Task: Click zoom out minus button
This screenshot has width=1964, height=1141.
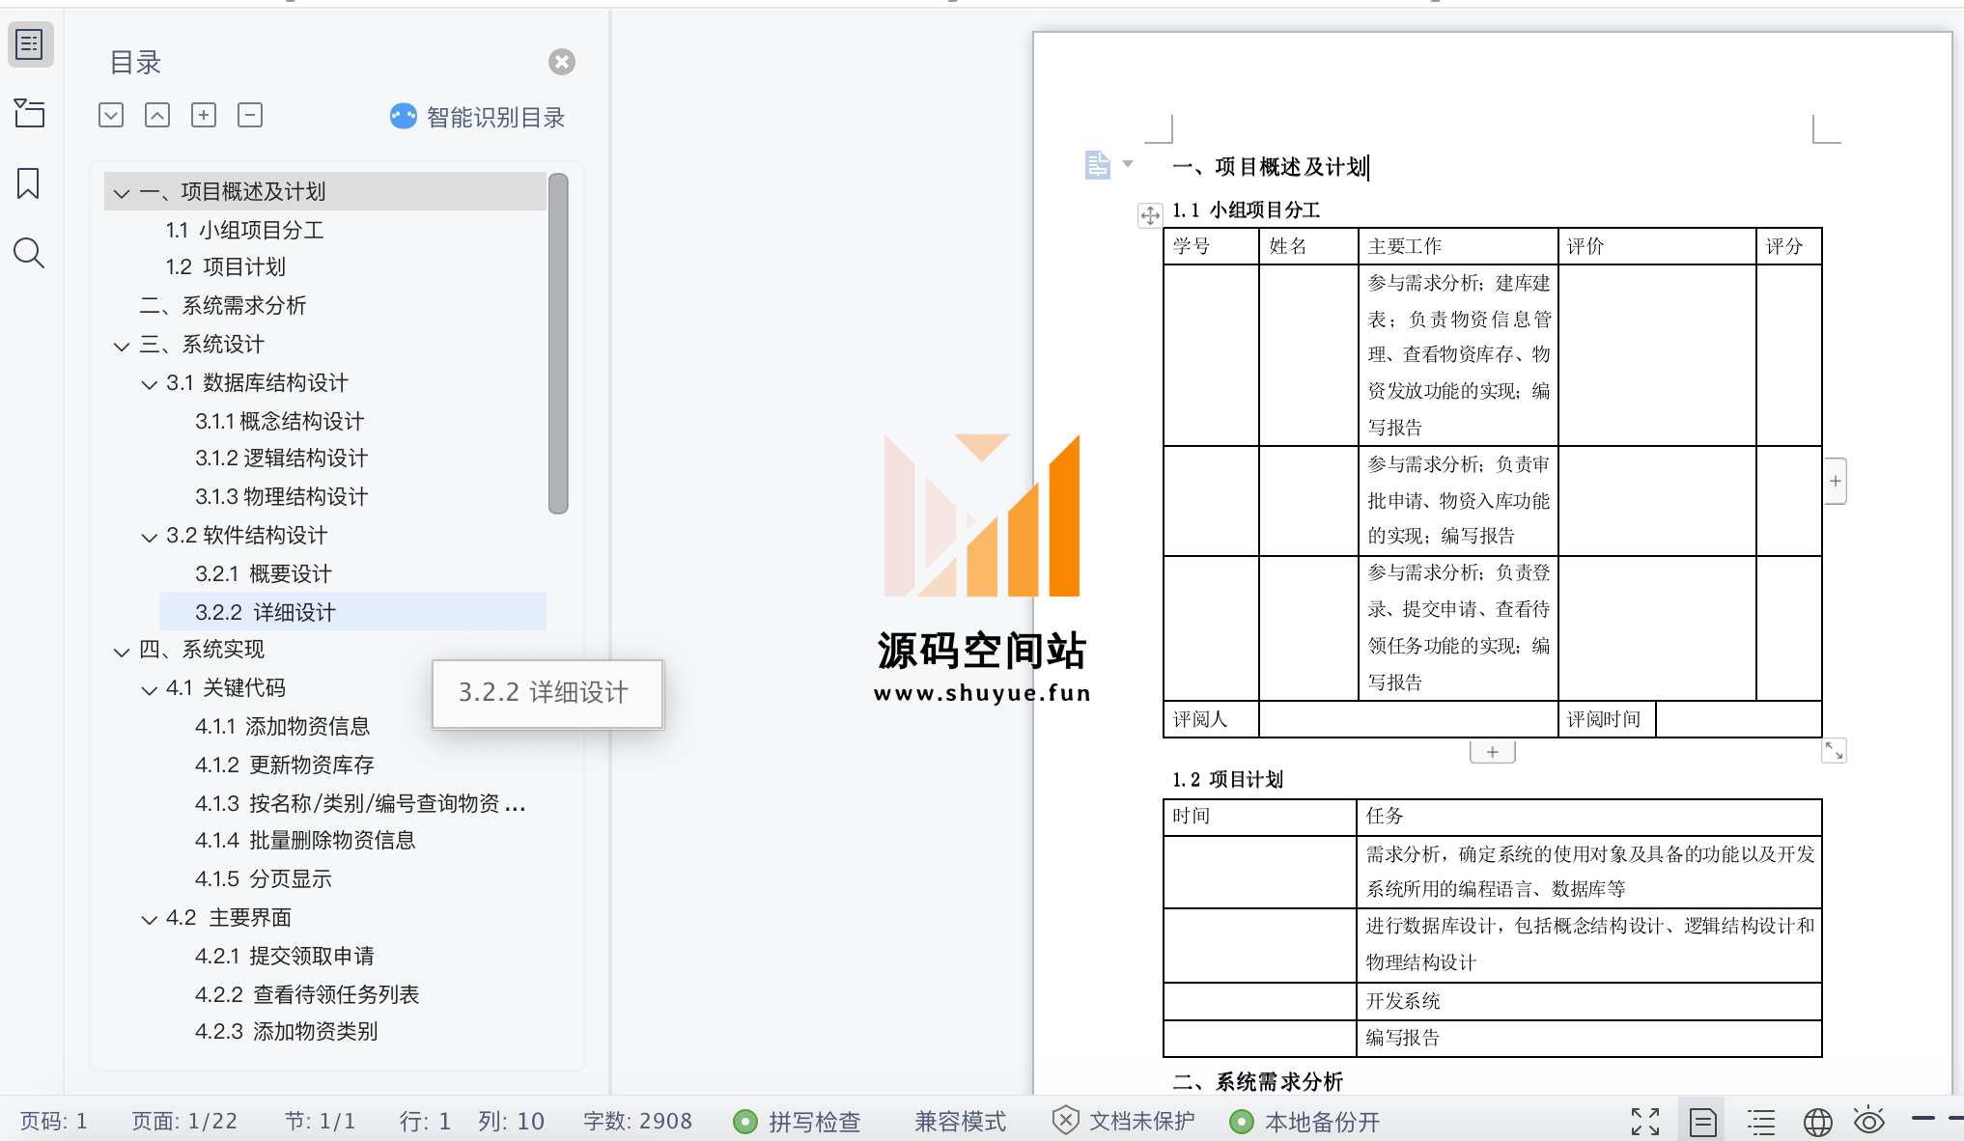Action: (x=1922, y=1118)
